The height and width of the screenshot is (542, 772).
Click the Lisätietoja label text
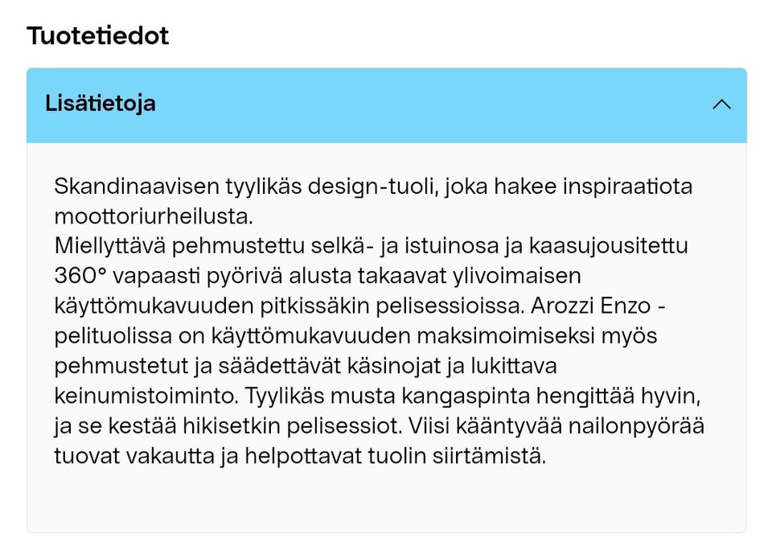click(100, 105)
